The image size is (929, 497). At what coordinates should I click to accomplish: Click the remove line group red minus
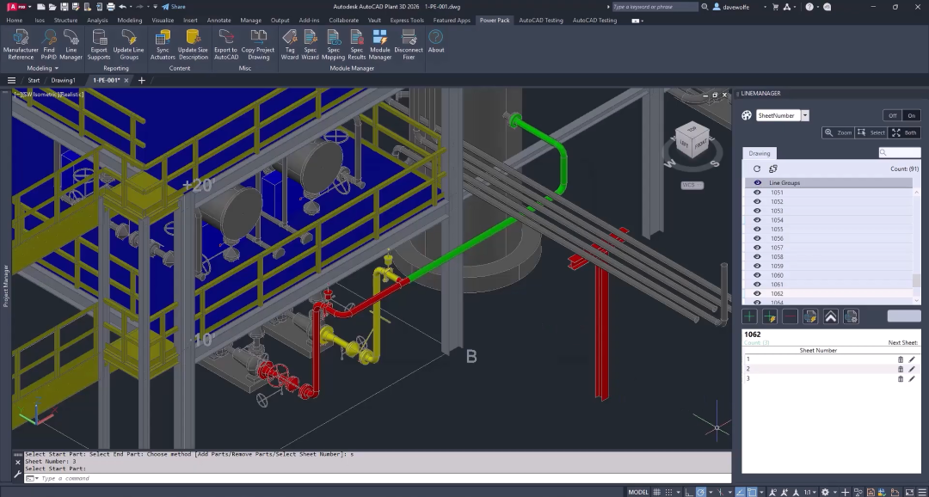(x=790, y=317)
